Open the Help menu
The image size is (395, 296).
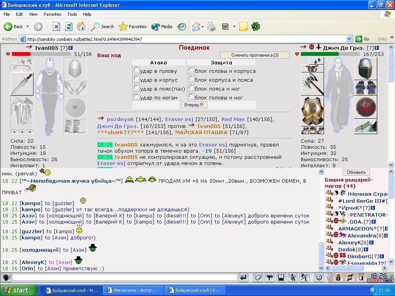pyautogui.click(x=87, y=14)
